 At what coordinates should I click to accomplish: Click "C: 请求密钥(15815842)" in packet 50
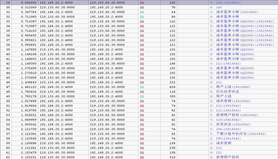pyautogui.click(x=230, y=101)
